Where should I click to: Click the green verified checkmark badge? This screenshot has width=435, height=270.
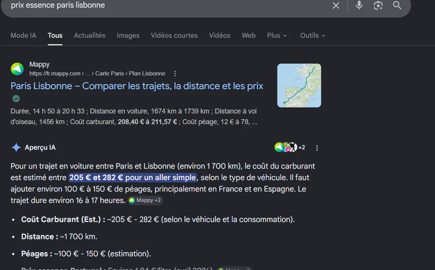[x=16, y=98]
